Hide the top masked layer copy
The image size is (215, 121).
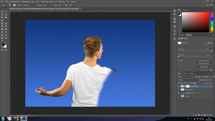[x=179, y=86]
